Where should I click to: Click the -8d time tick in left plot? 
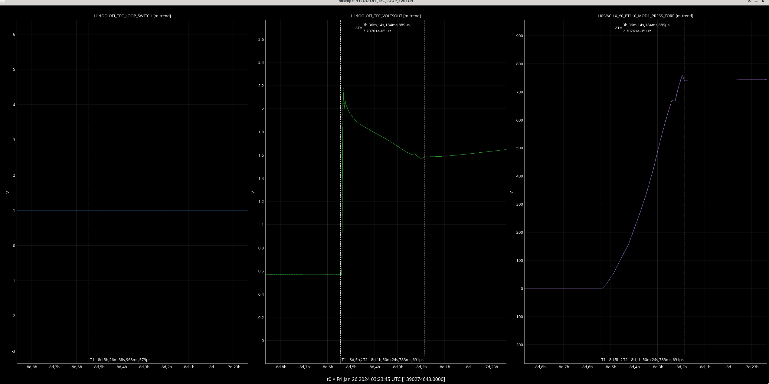[x=211, y=367]
